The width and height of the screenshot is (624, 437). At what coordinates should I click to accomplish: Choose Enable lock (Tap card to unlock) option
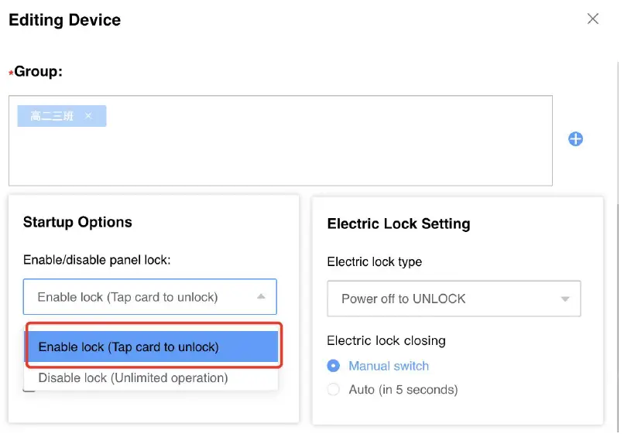point(152,347)
